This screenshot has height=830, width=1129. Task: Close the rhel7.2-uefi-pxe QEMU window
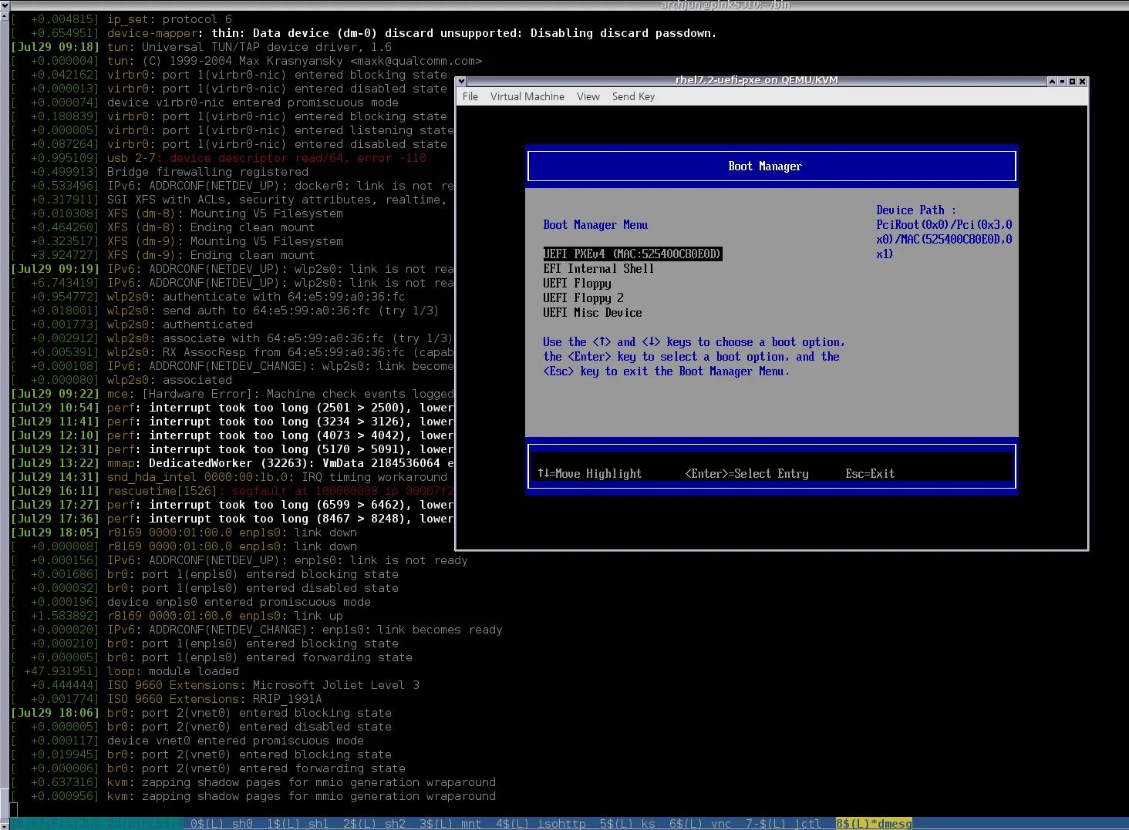click(1082, 81)
